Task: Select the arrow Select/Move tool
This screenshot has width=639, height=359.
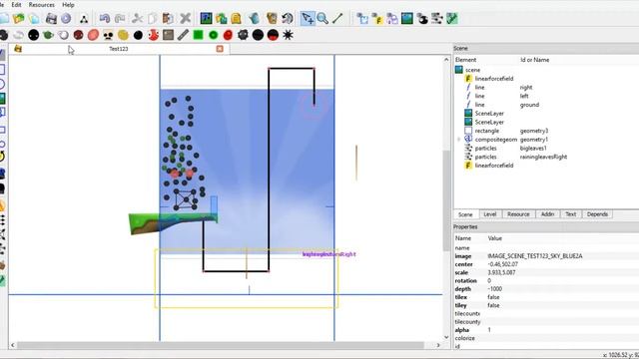Action: click(308, 18)
